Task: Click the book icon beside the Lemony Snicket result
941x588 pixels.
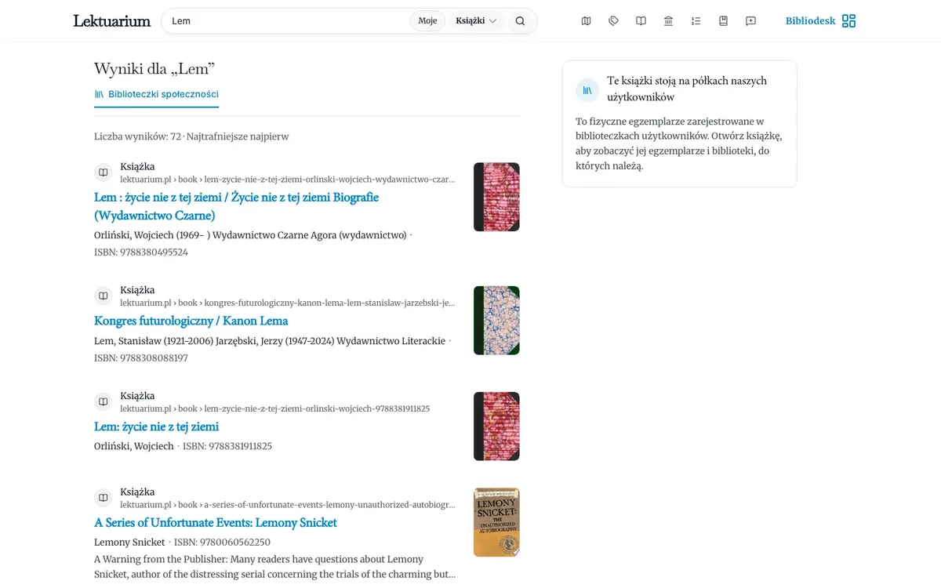Action: pyautogui.click(x=103, y=498)
